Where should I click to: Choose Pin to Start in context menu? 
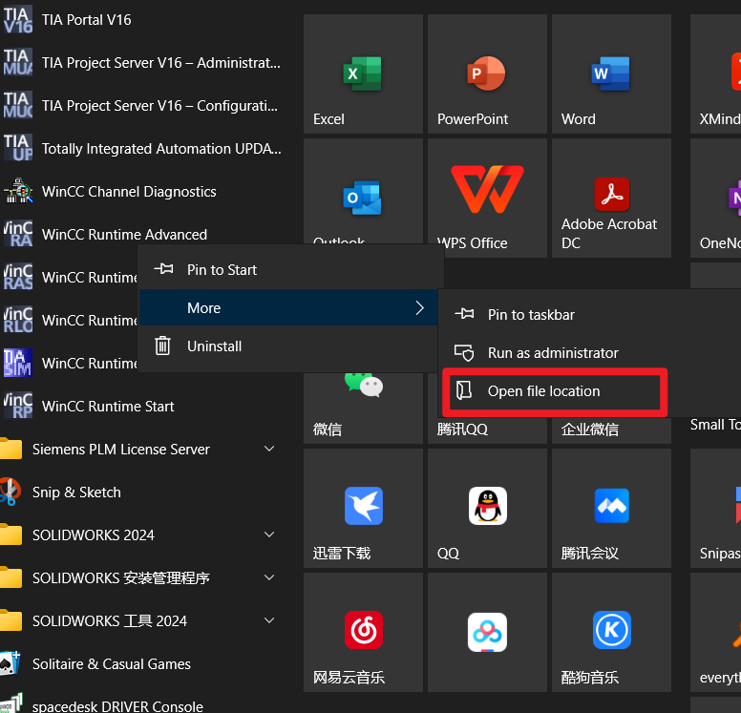[288, 270]
